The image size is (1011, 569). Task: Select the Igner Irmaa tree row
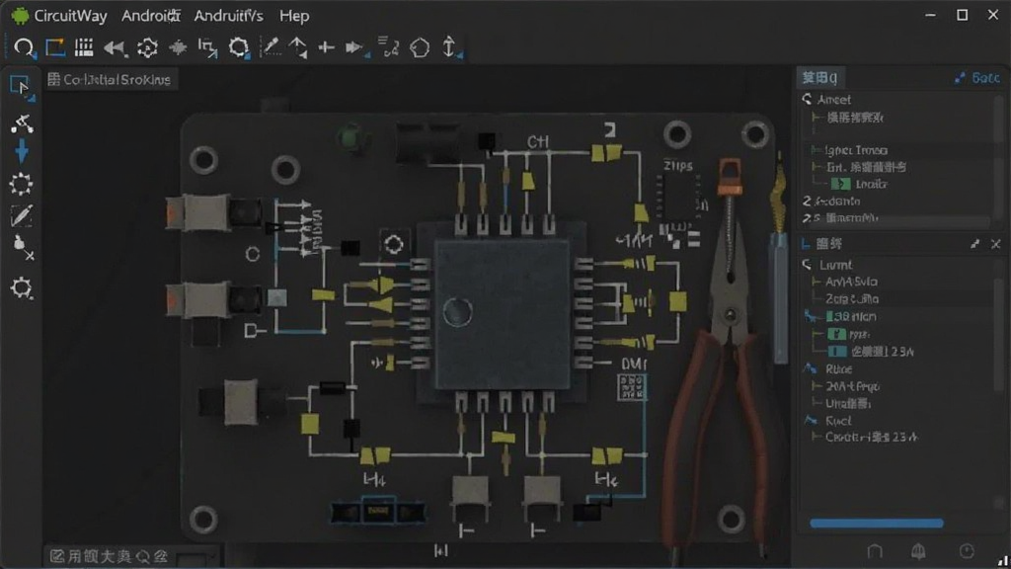click(856, 150)
